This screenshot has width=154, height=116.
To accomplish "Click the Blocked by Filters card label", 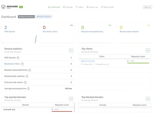I will tap(50, 32).
